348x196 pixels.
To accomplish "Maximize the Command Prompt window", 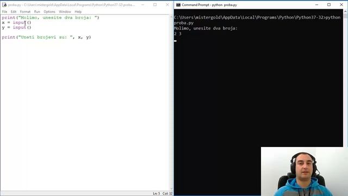I will pos(329,5).
